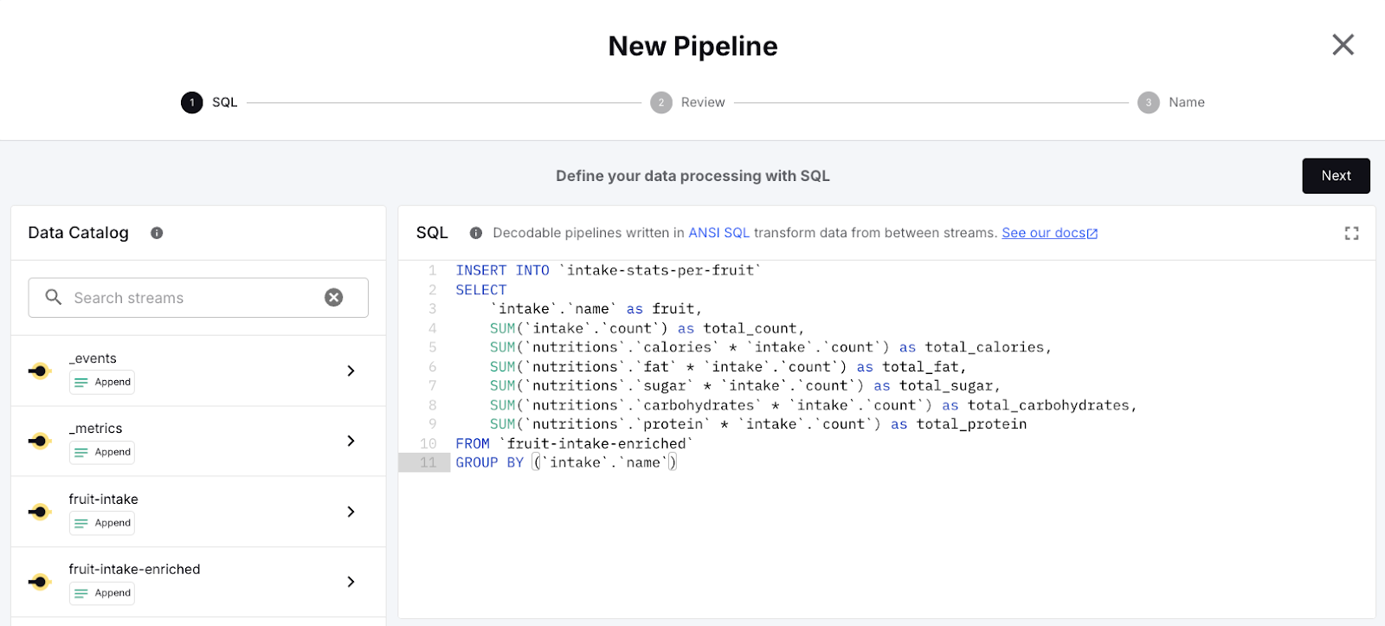
Task: Click the Next button
Action: [1336, 176]
